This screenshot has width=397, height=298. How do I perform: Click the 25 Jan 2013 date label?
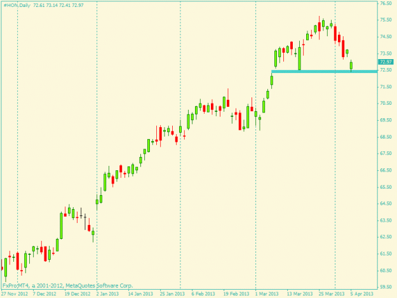pyautogui.click(x=172, y=294)
